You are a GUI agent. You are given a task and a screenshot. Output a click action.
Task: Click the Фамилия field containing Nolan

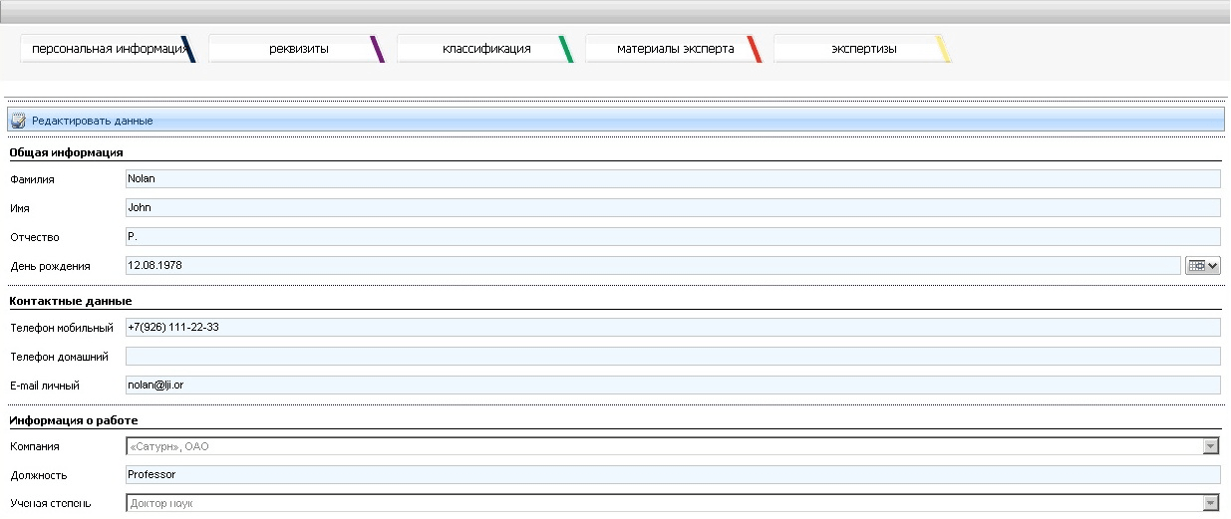673,179
